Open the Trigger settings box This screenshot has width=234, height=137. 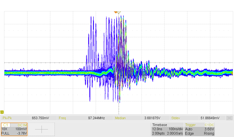click(200, 129)
